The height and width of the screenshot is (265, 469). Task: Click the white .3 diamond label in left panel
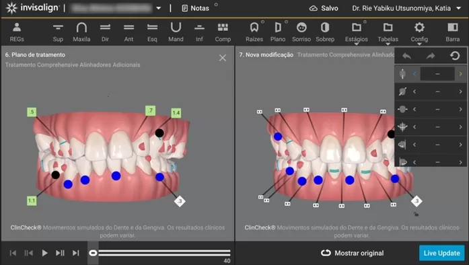click(180, 201)
